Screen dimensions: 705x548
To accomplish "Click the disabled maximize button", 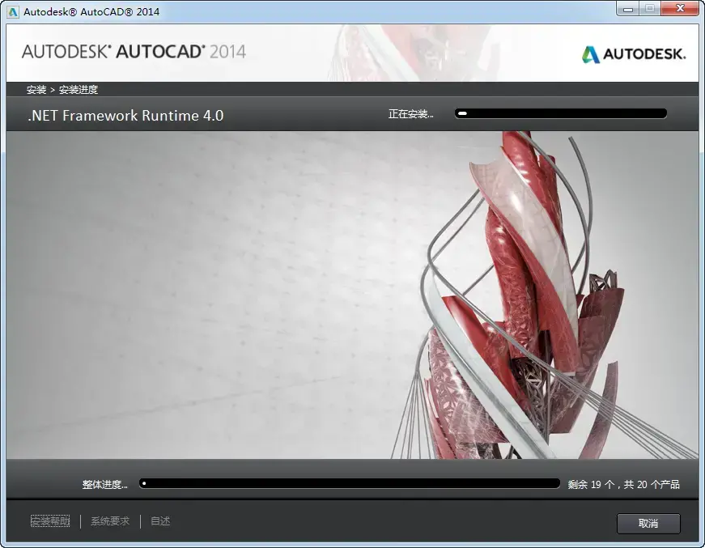I will pos(650,9).
